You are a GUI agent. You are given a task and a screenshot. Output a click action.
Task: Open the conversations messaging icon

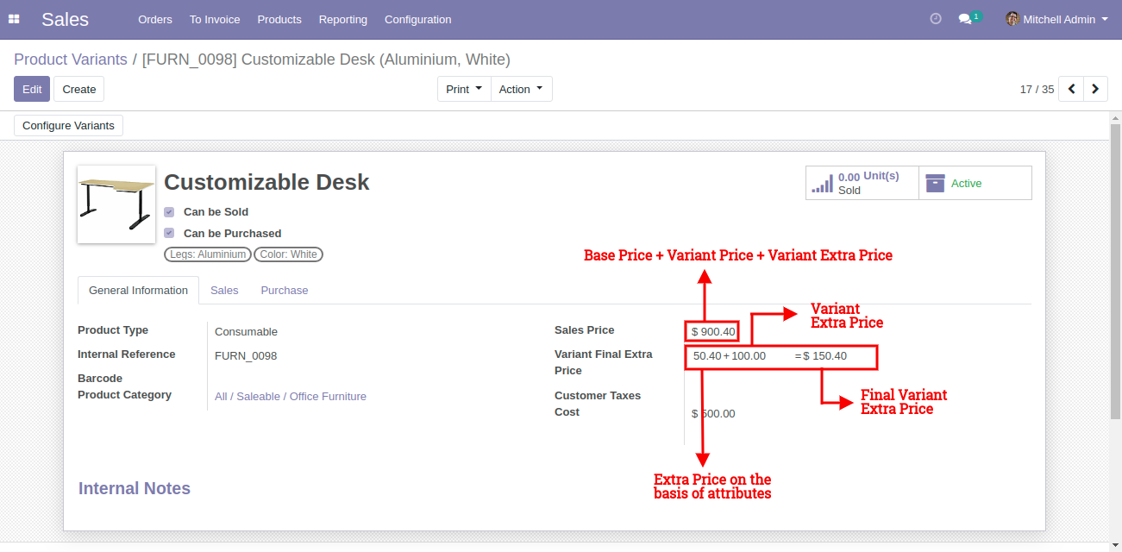966,18
